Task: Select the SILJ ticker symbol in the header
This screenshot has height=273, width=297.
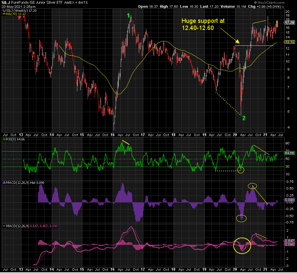Action: (x=6, y=2)
